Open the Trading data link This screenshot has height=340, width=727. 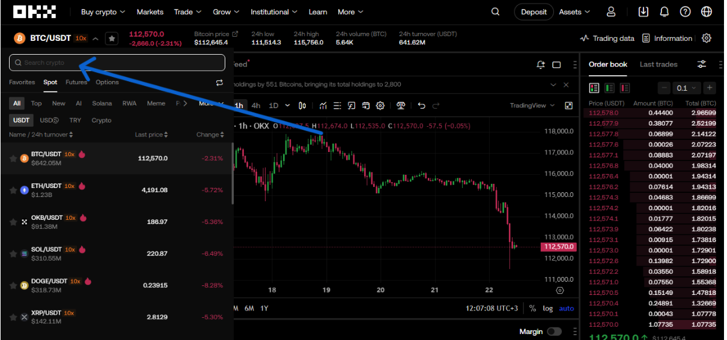(607, 38)
